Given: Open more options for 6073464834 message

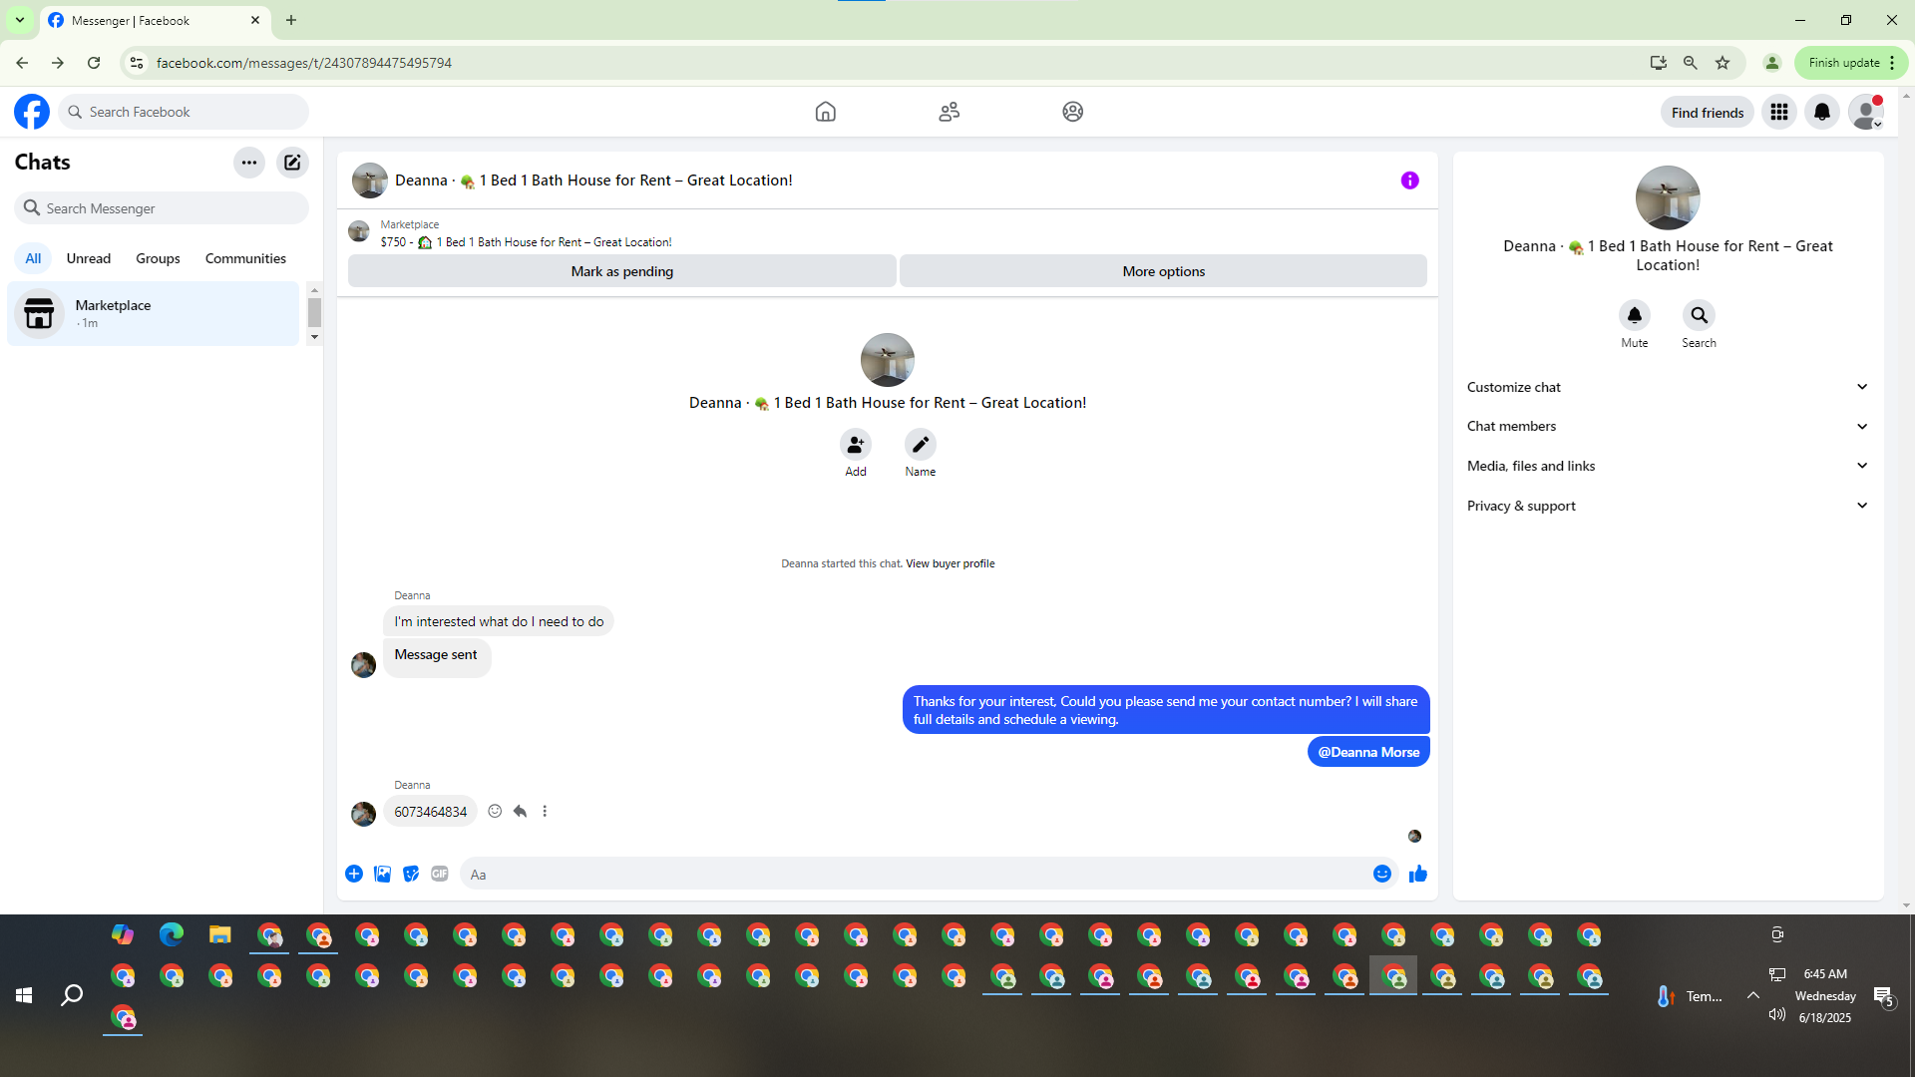Looking at the screenshot, I should [x=545, y=812].
